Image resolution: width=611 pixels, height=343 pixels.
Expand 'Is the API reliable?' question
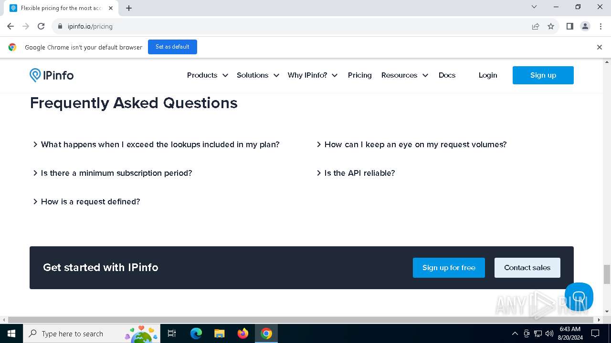(356, 173)
